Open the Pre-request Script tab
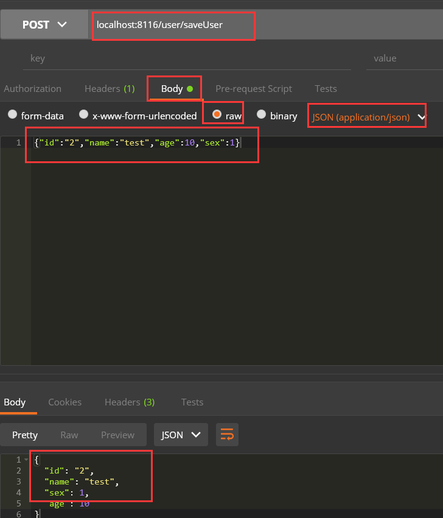 (x=254, y=89)
